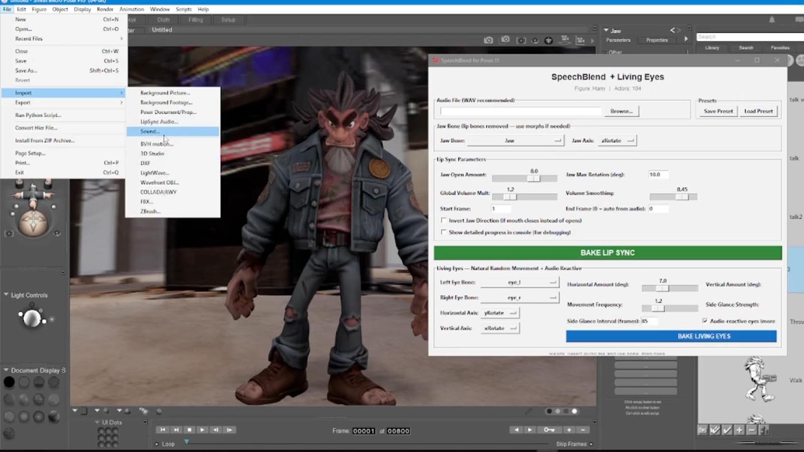Screen dimensions: 804x452
Task: Uncheck Audio-reactive eyes checkbox
Action: (x=705, y=321)
